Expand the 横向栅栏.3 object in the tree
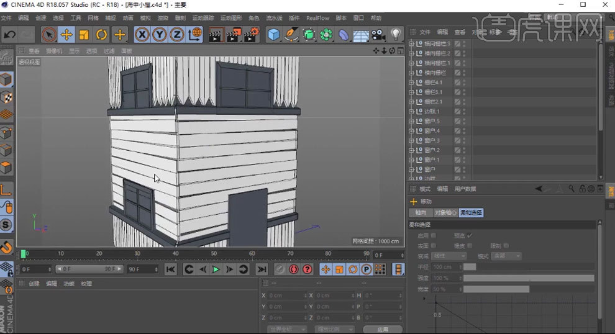Viewport: 615px width, 334px height. [x=411, y=44]
